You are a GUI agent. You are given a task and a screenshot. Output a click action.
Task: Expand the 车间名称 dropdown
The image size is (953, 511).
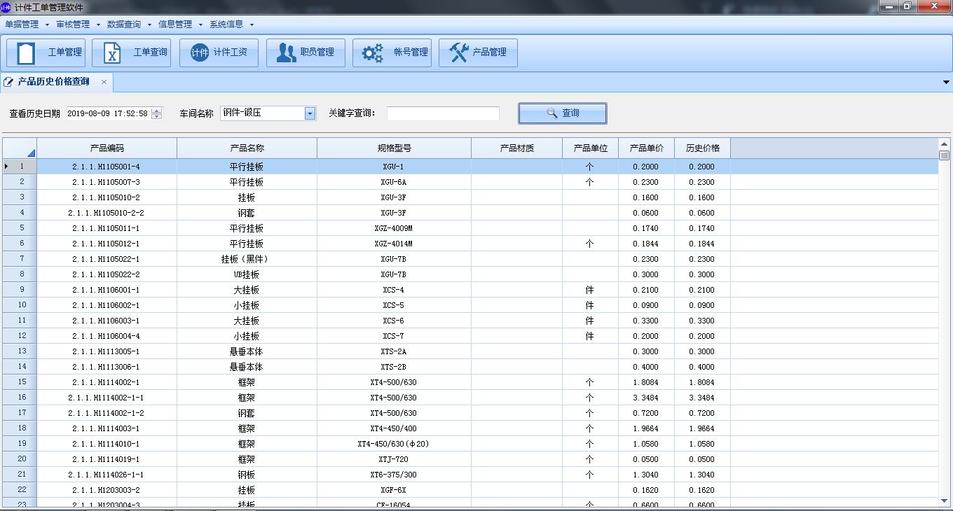(310, 113)
